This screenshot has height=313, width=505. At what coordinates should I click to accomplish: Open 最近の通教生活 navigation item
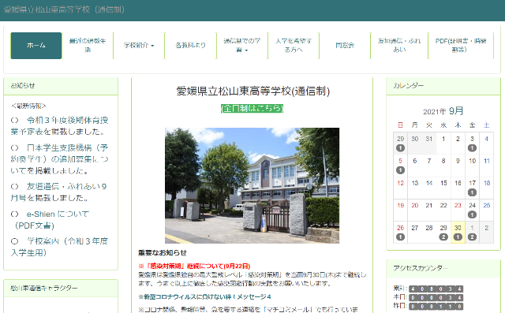pyautogui.click(x=88, y=46)
